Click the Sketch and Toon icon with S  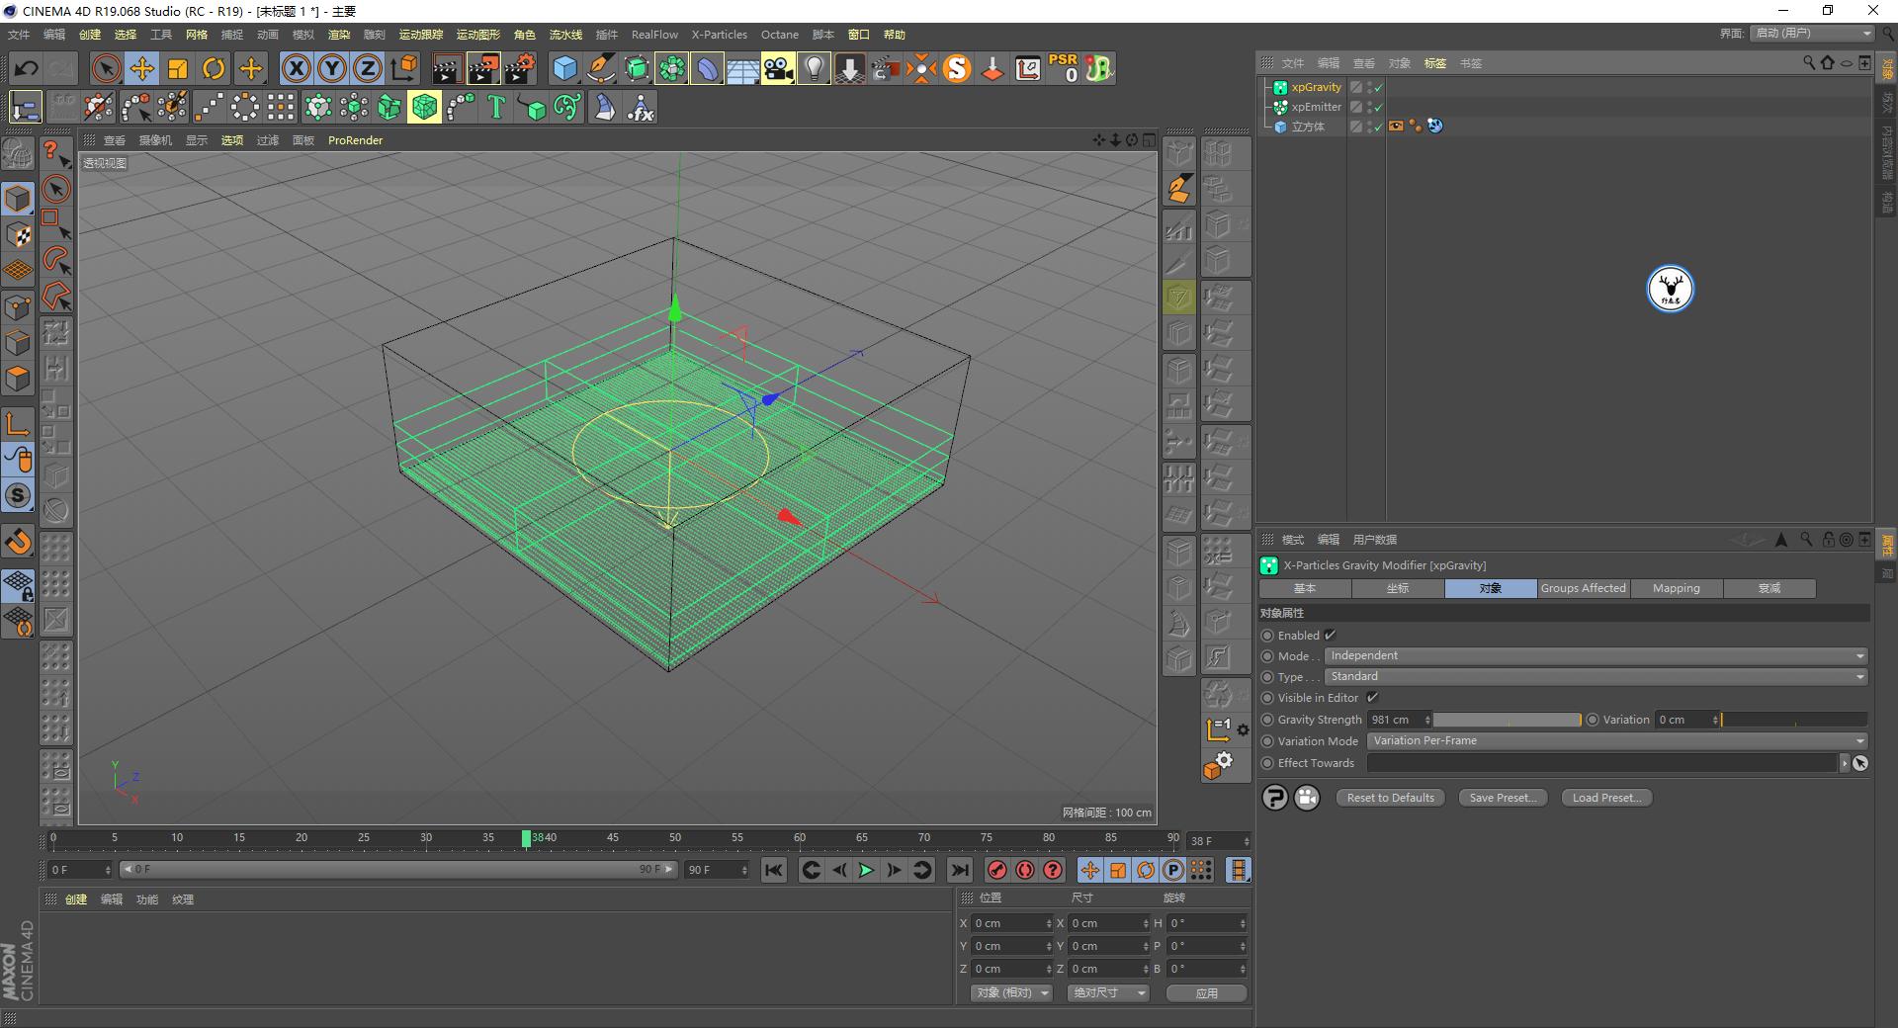(x=957, y=68)
